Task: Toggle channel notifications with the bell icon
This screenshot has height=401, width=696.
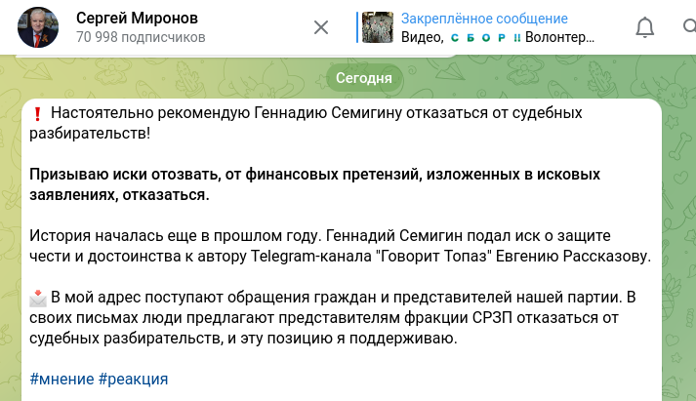Action: 644,27
